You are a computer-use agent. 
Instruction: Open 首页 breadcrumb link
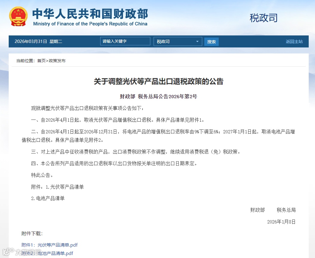point(41,61)
